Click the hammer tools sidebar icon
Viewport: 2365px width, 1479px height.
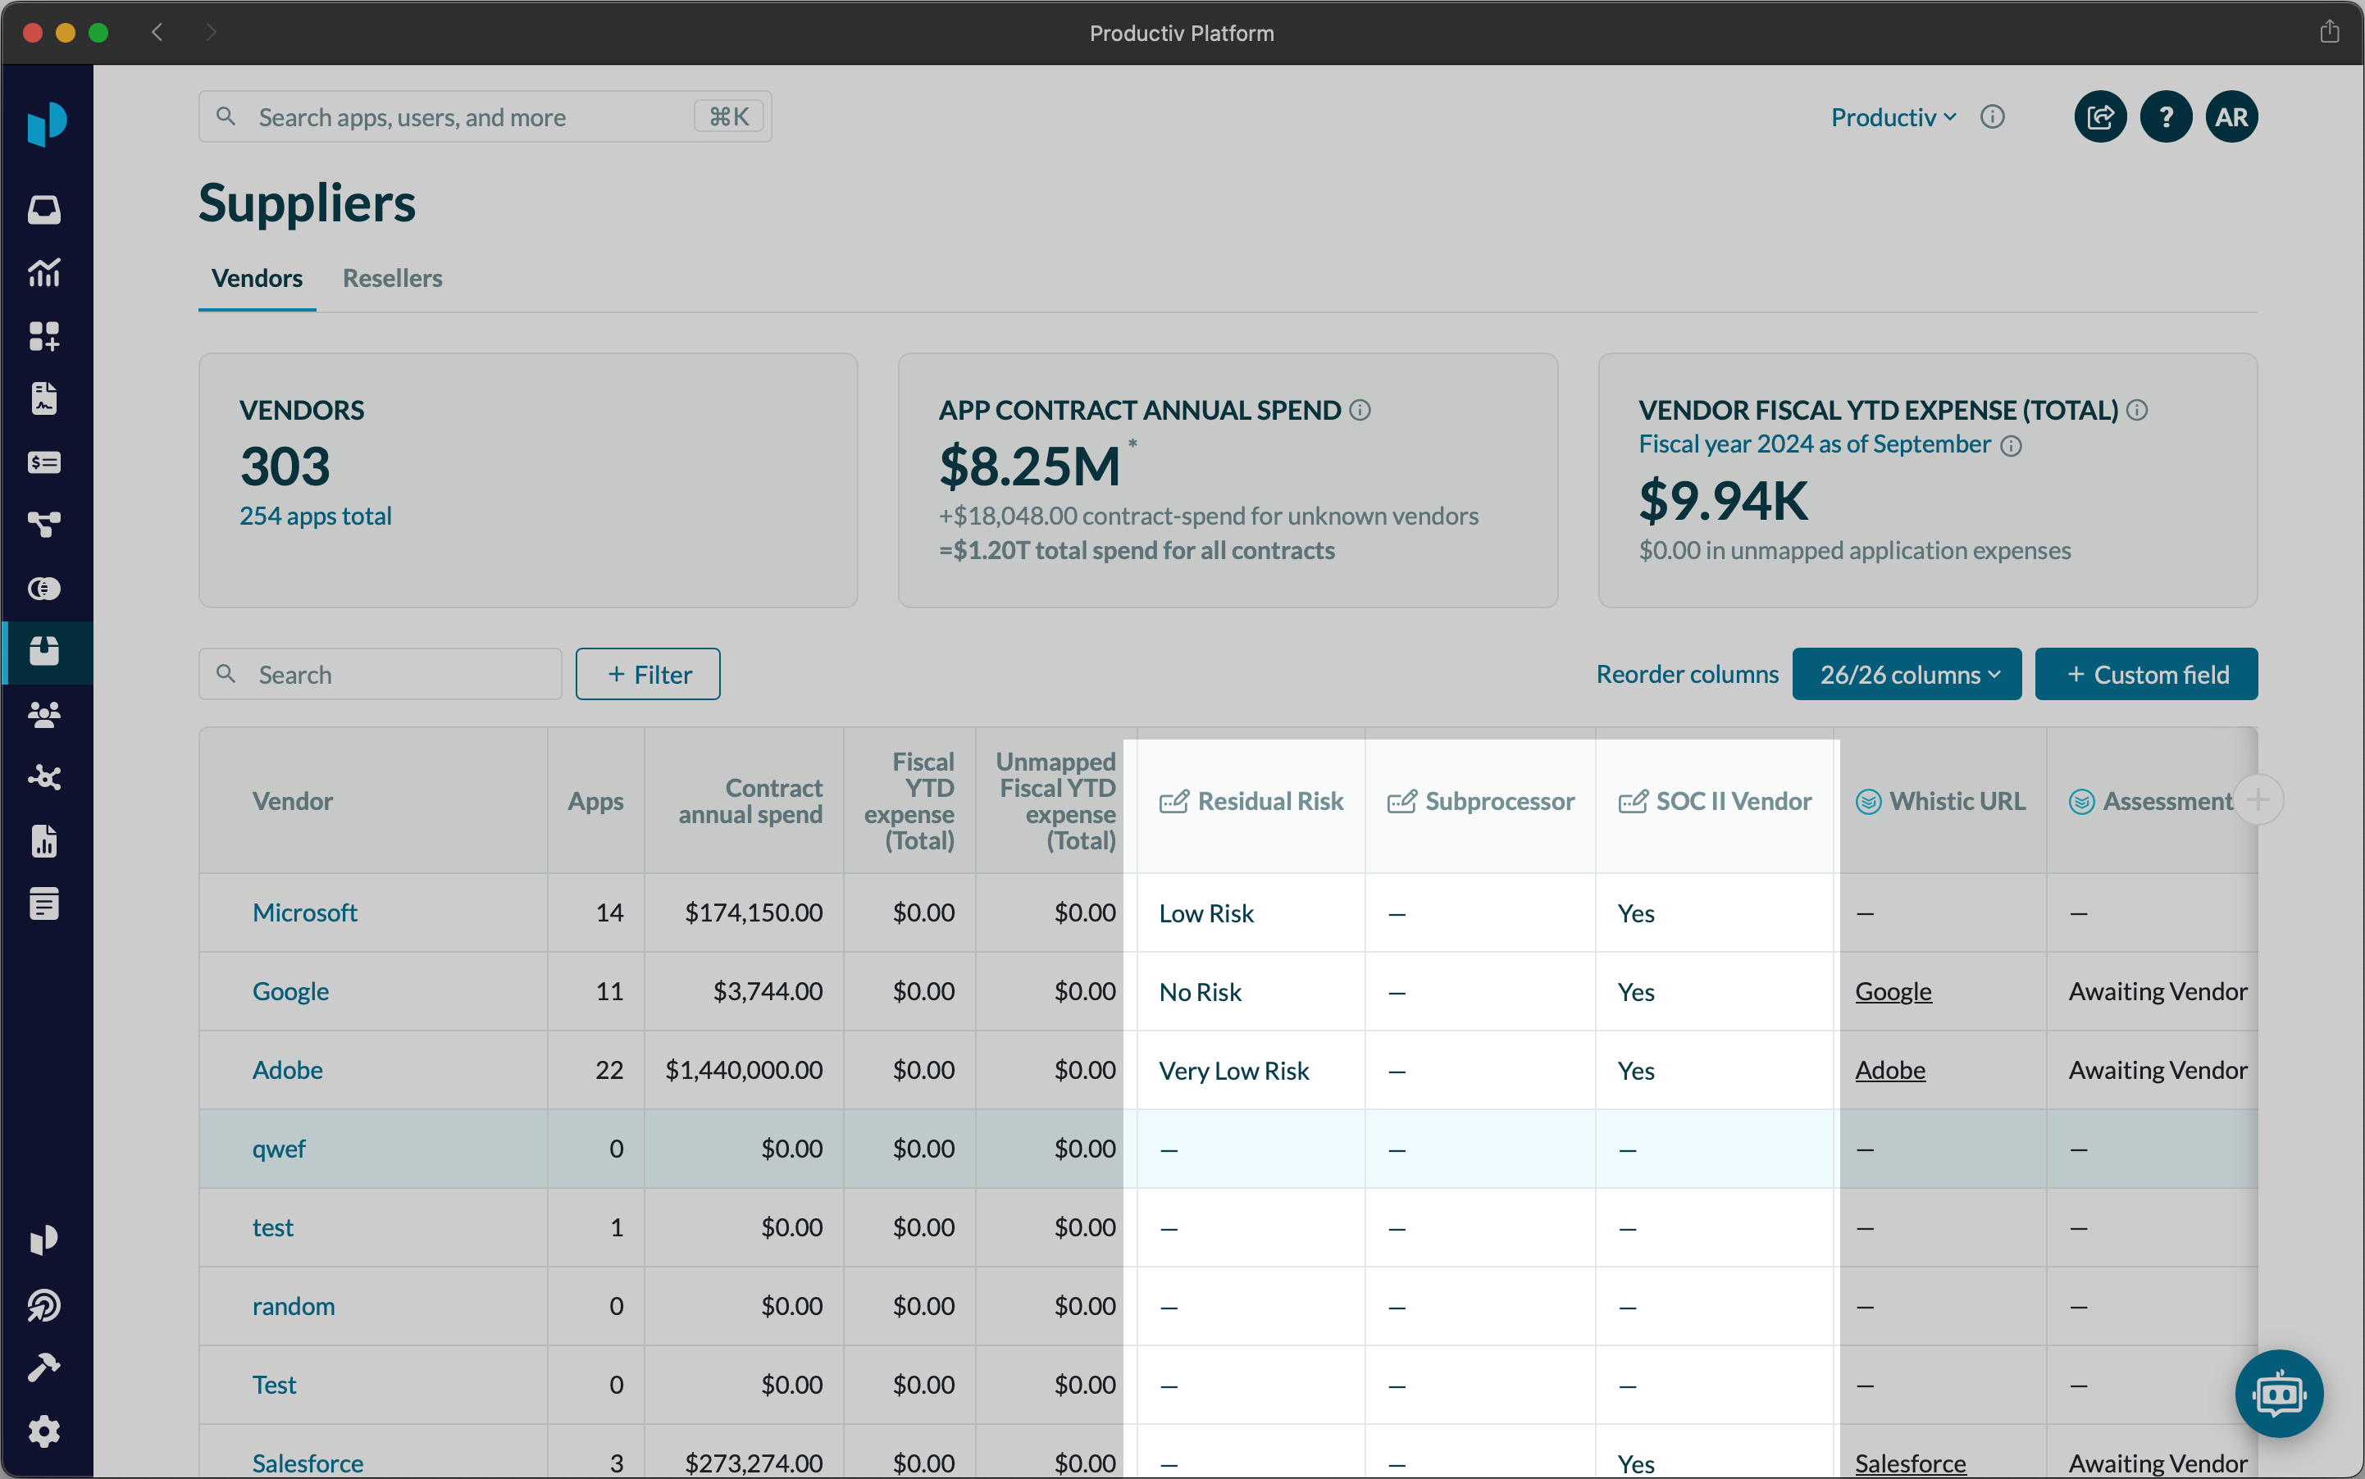pos(44,1368)
